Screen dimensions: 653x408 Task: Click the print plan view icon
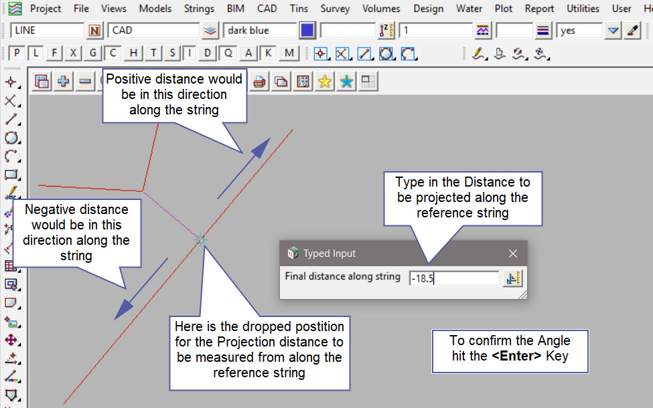point(260,82)
